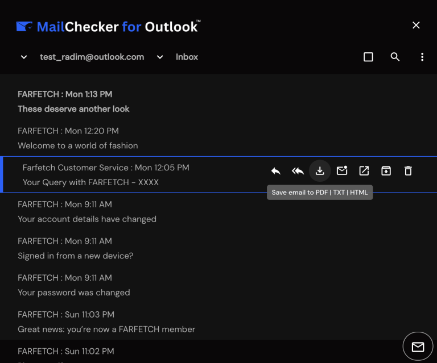Archive the Farfetch Customer Service email
This screenshot has height=363, width=437.
click(x=386, y=171)
